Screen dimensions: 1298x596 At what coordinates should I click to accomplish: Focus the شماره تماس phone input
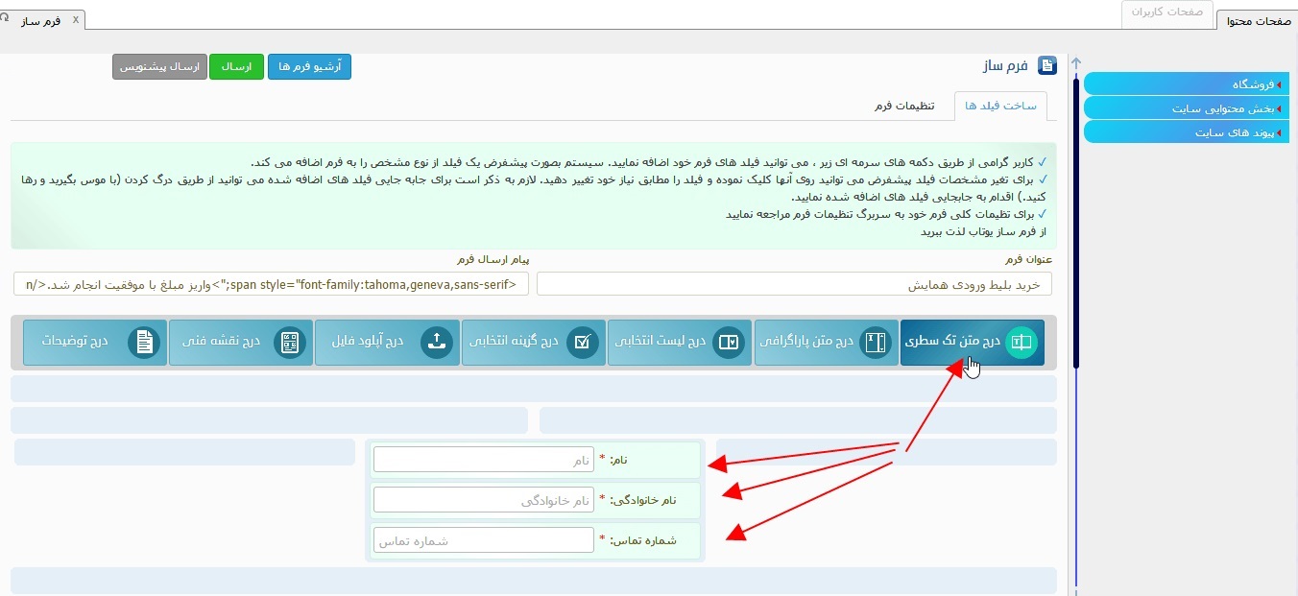pos(483,541)
